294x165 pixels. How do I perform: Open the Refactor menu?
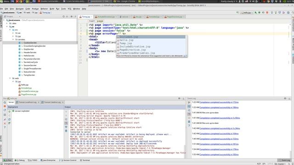pyautogui.click(x=44, y=9)
